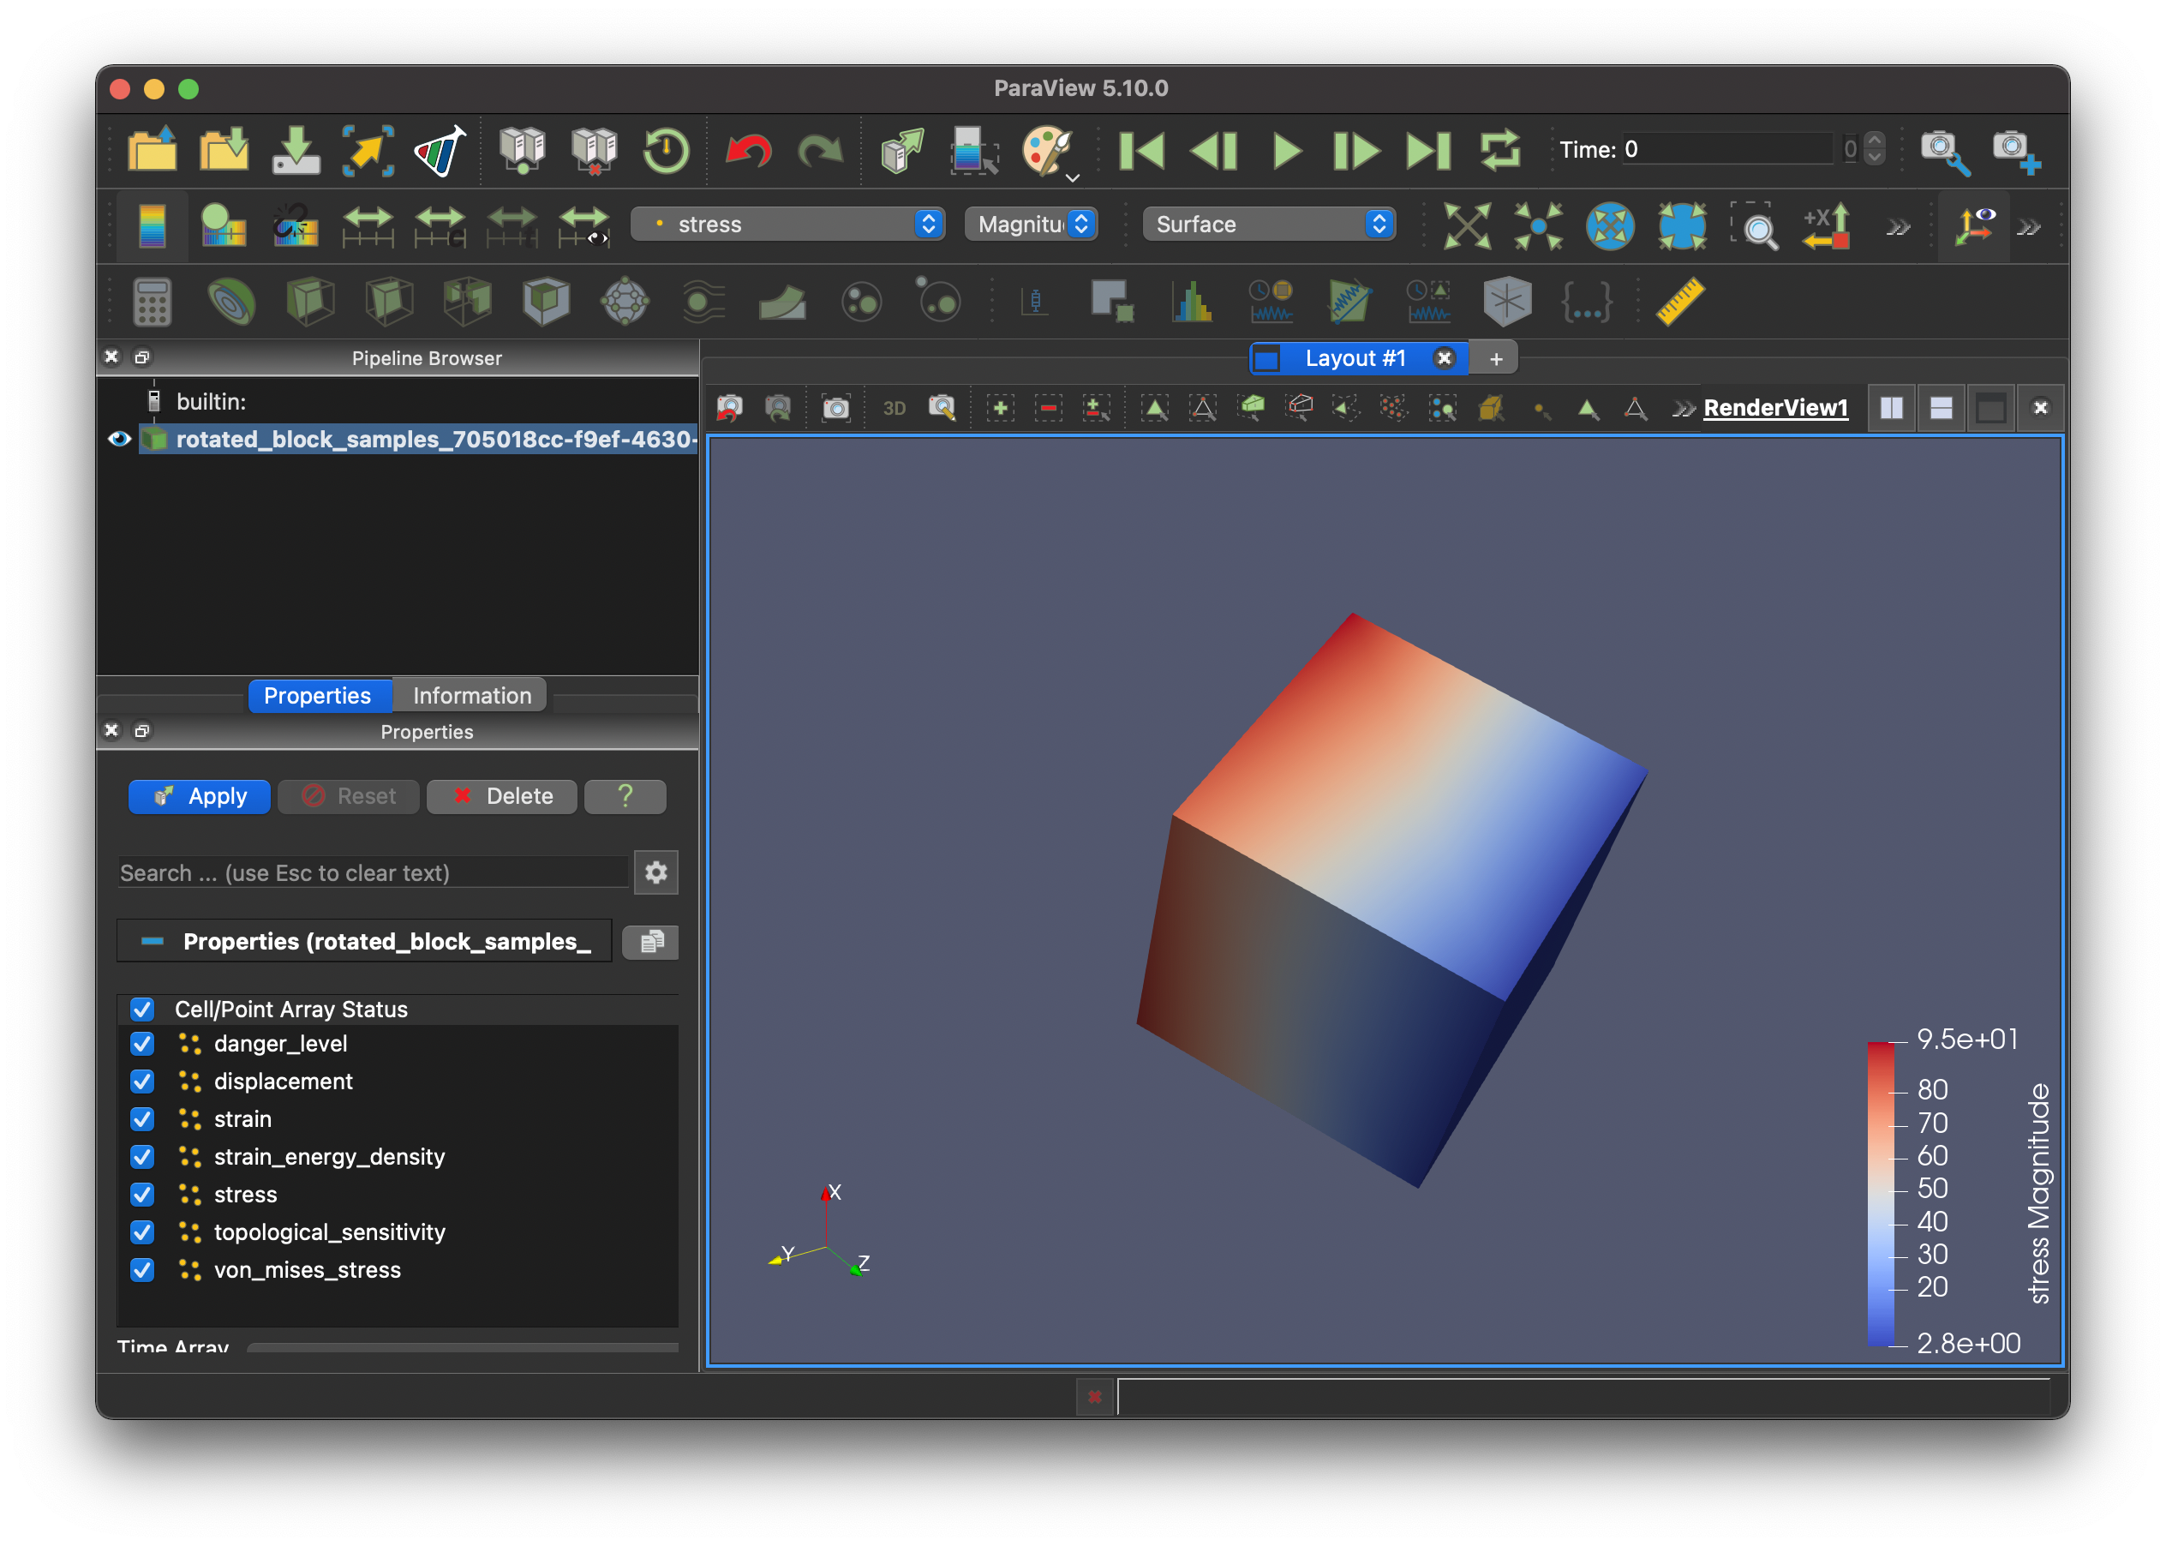
Task: Click the Reset Camera crossed-arrows icon
Action: click(x=1466, y=225)
